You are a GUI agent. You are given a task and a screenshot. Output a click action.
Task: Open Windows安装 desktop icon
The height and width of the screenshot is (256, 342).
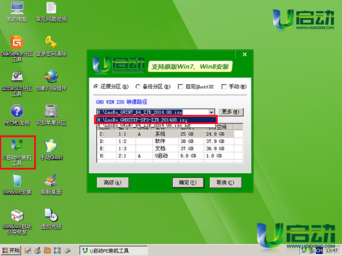(18, 183)
